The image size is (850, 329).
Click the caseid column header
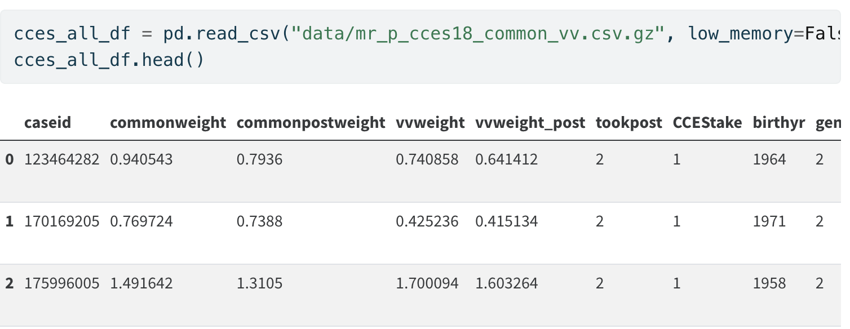[x=47, y=123]
